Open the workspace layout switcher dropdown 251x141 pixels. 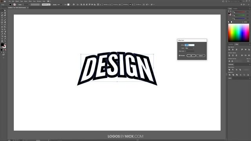49,1
